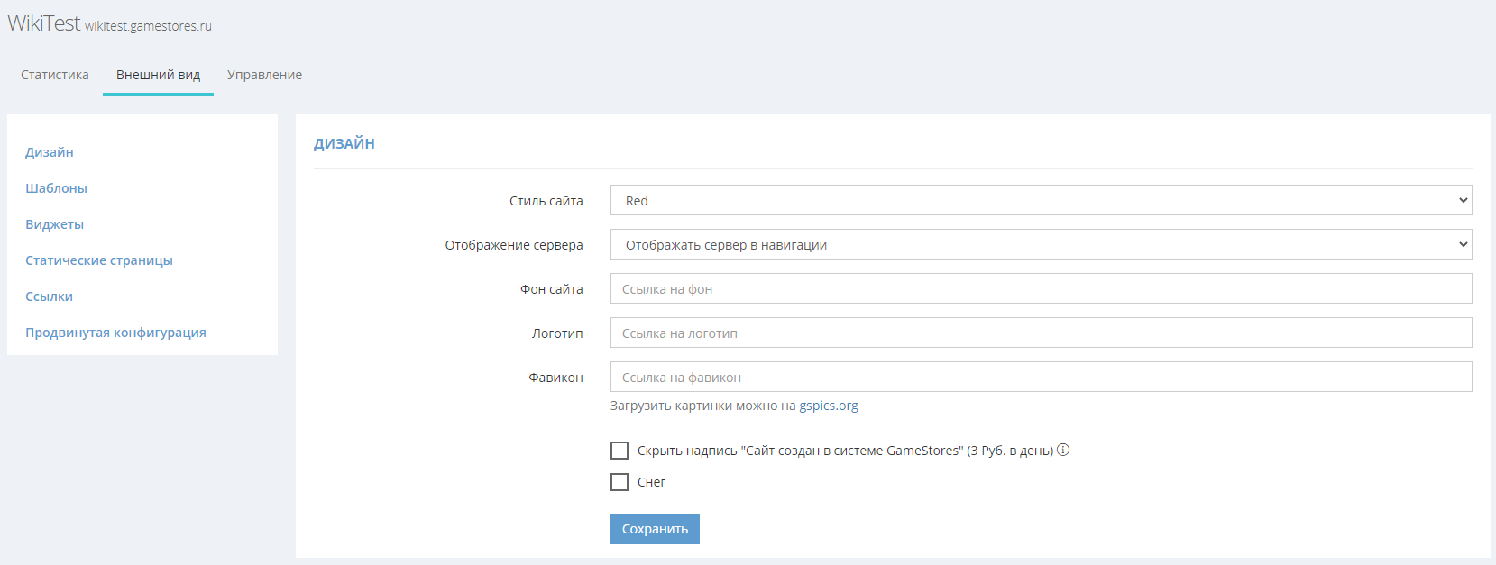Toggle the Снег checkbox
The width and height of the screenshot is (1496, 565).
(x=620, y=482)
